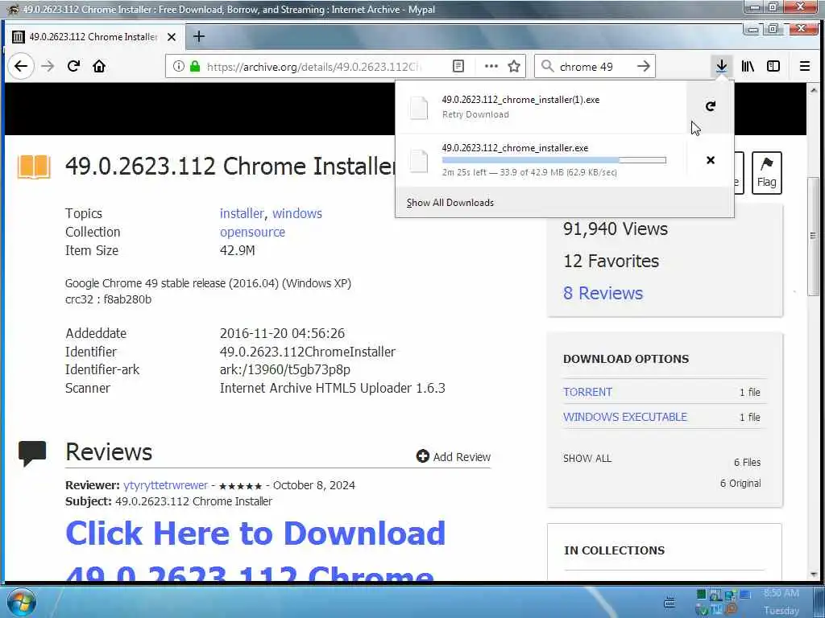
Task: Click the search magnifier icon
Action: (548, 66)
